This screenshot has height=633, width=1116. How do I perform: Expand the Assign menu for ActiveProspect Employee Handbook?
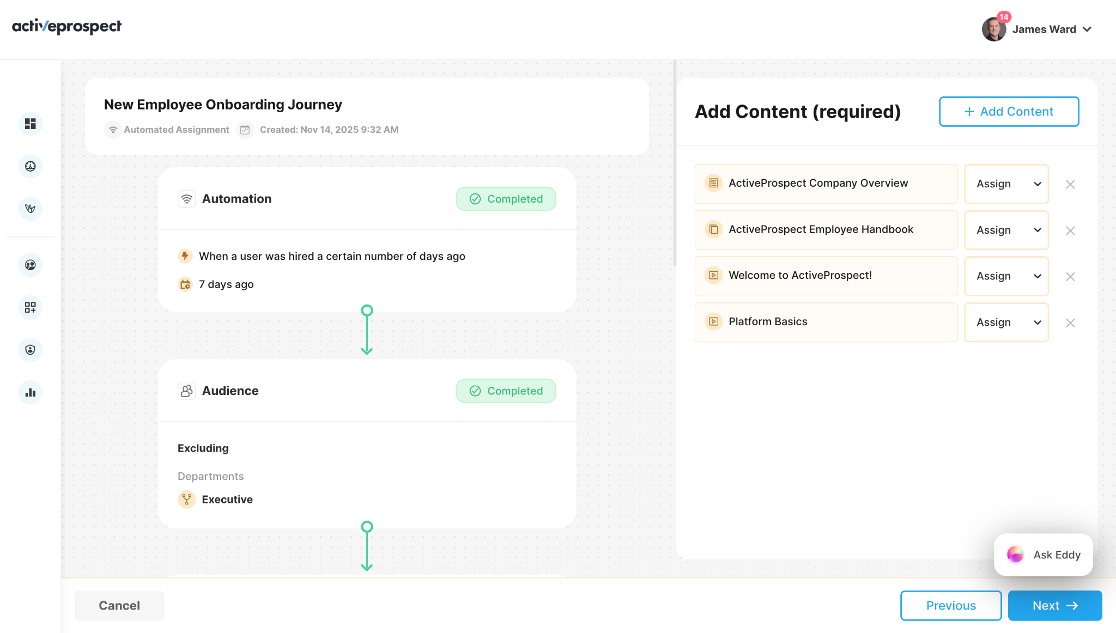[1006, 230]
